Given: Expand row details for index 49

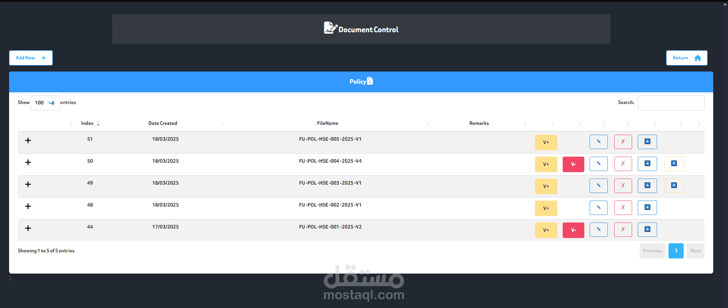Looking at the screenshot, I should [28, 184].
